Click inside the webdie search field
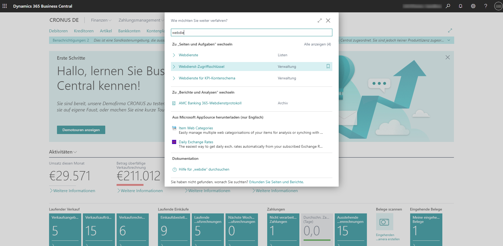Image resolution: width=503 pixels, height=246 pixels. 251,33
